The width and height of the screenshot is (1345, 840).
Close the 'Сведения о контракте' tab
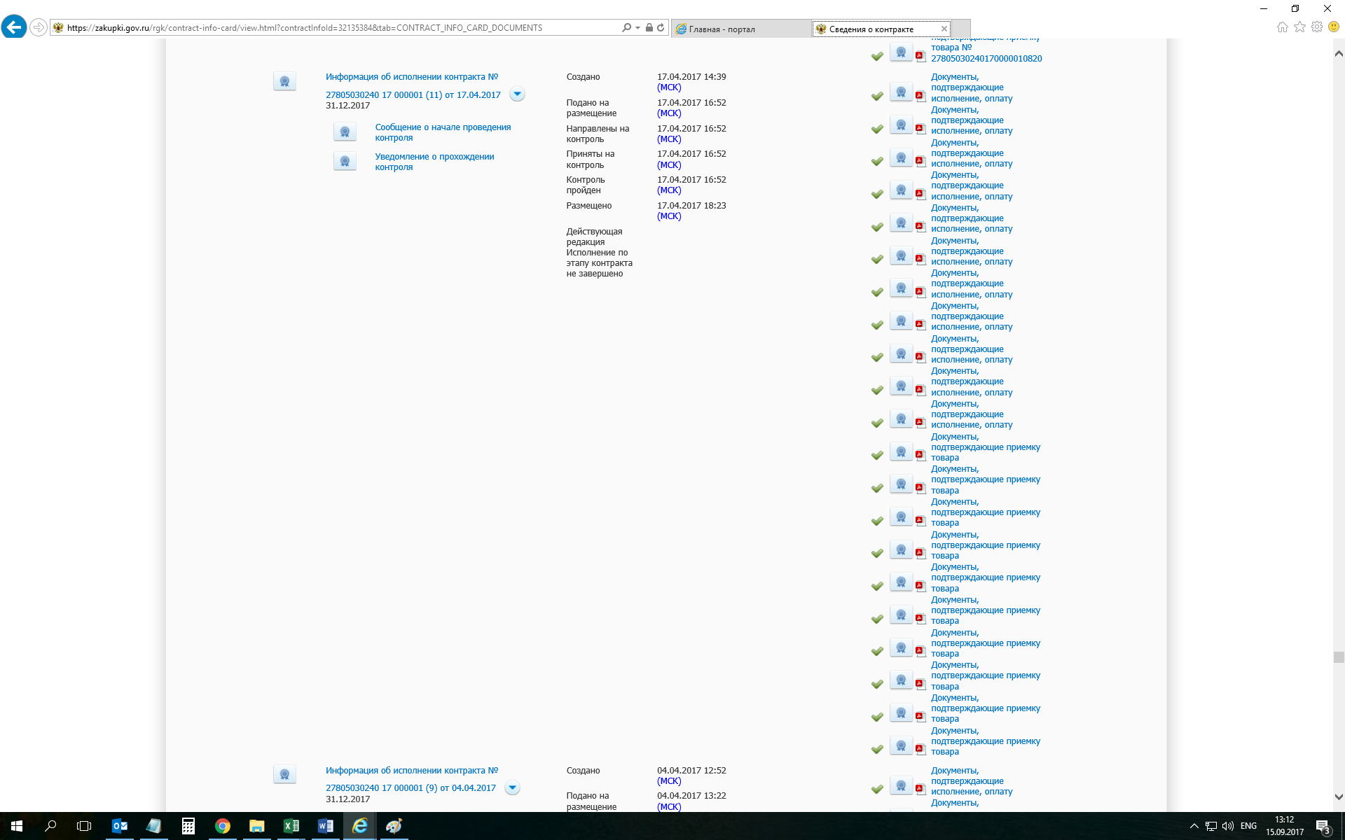[944, 29]
